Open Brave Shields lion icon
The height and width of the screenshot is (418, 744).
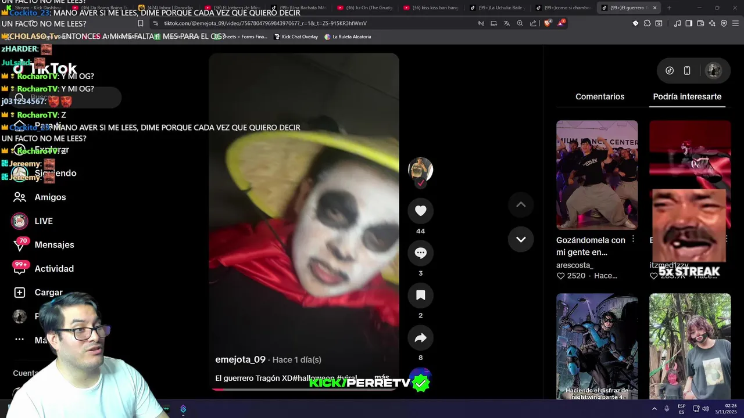click(548, 23)
